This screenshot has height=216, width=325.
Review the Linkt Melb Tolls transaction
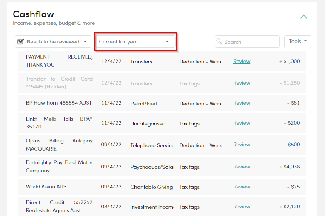242,123
